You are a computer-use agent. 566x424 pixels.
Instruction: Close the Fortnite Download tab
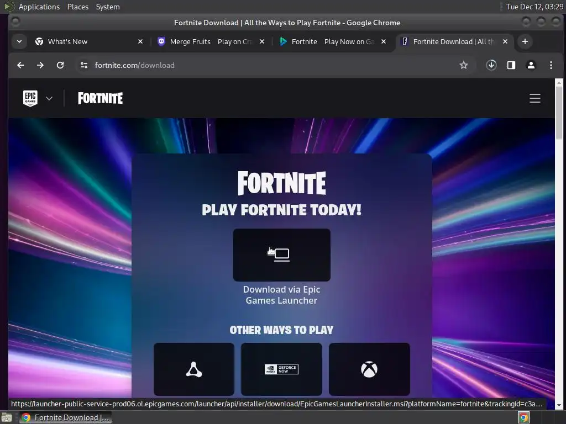point(505,41)
